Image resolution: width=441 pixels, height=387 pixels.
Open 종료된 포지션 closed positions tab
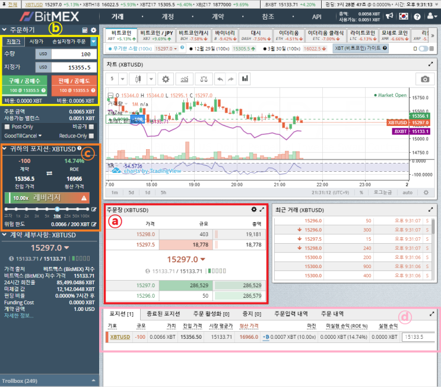tap(163, 314)
